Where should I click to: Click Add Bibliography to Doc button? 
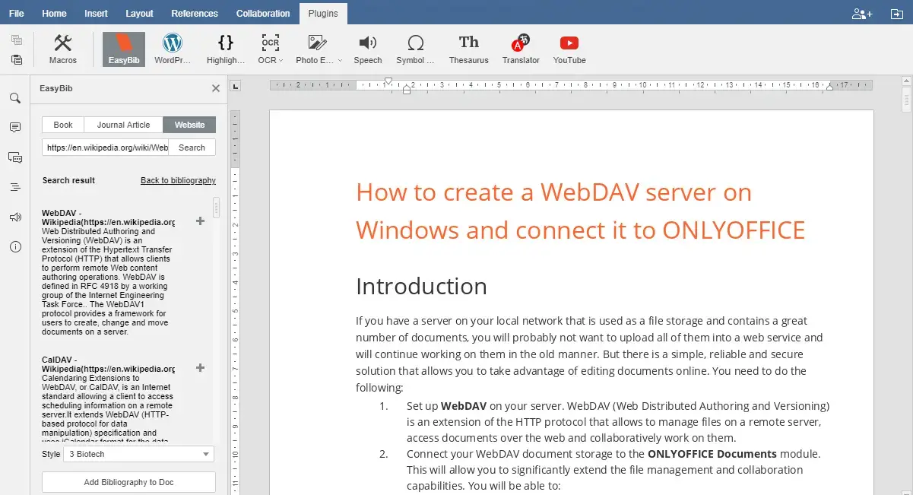click(x=128, y=482)
